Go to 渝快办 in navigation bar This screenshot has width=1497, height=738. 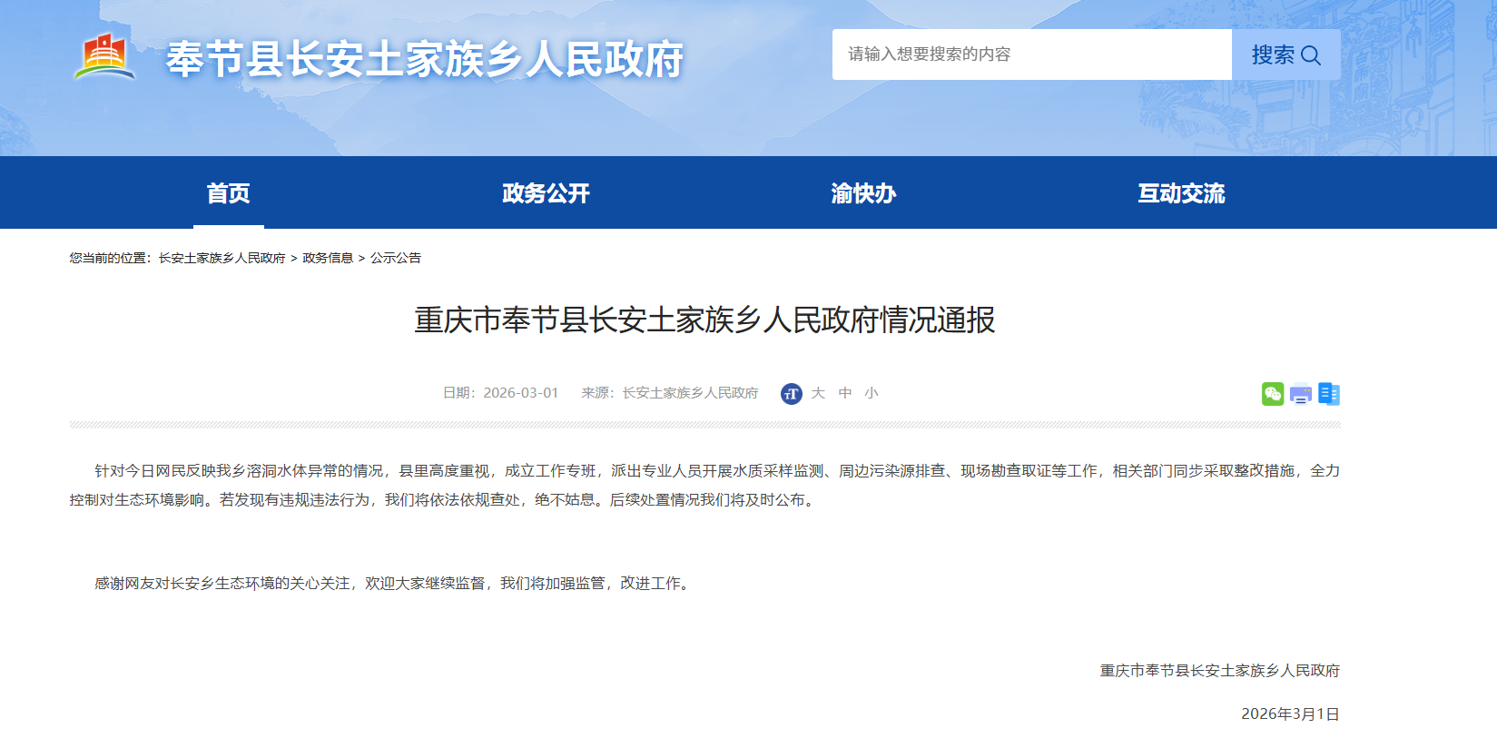[863, 193]
